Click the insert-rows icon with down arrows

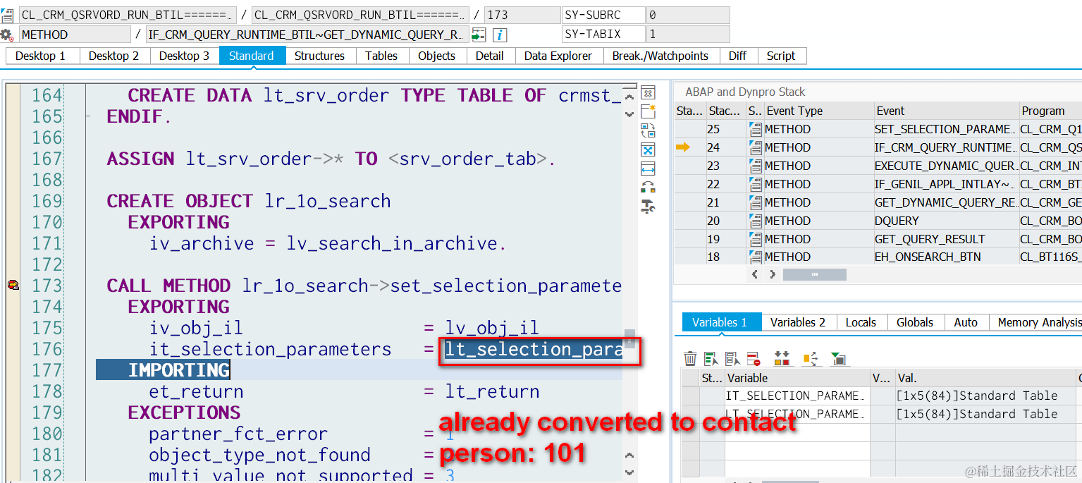click(x=782, y=359)
